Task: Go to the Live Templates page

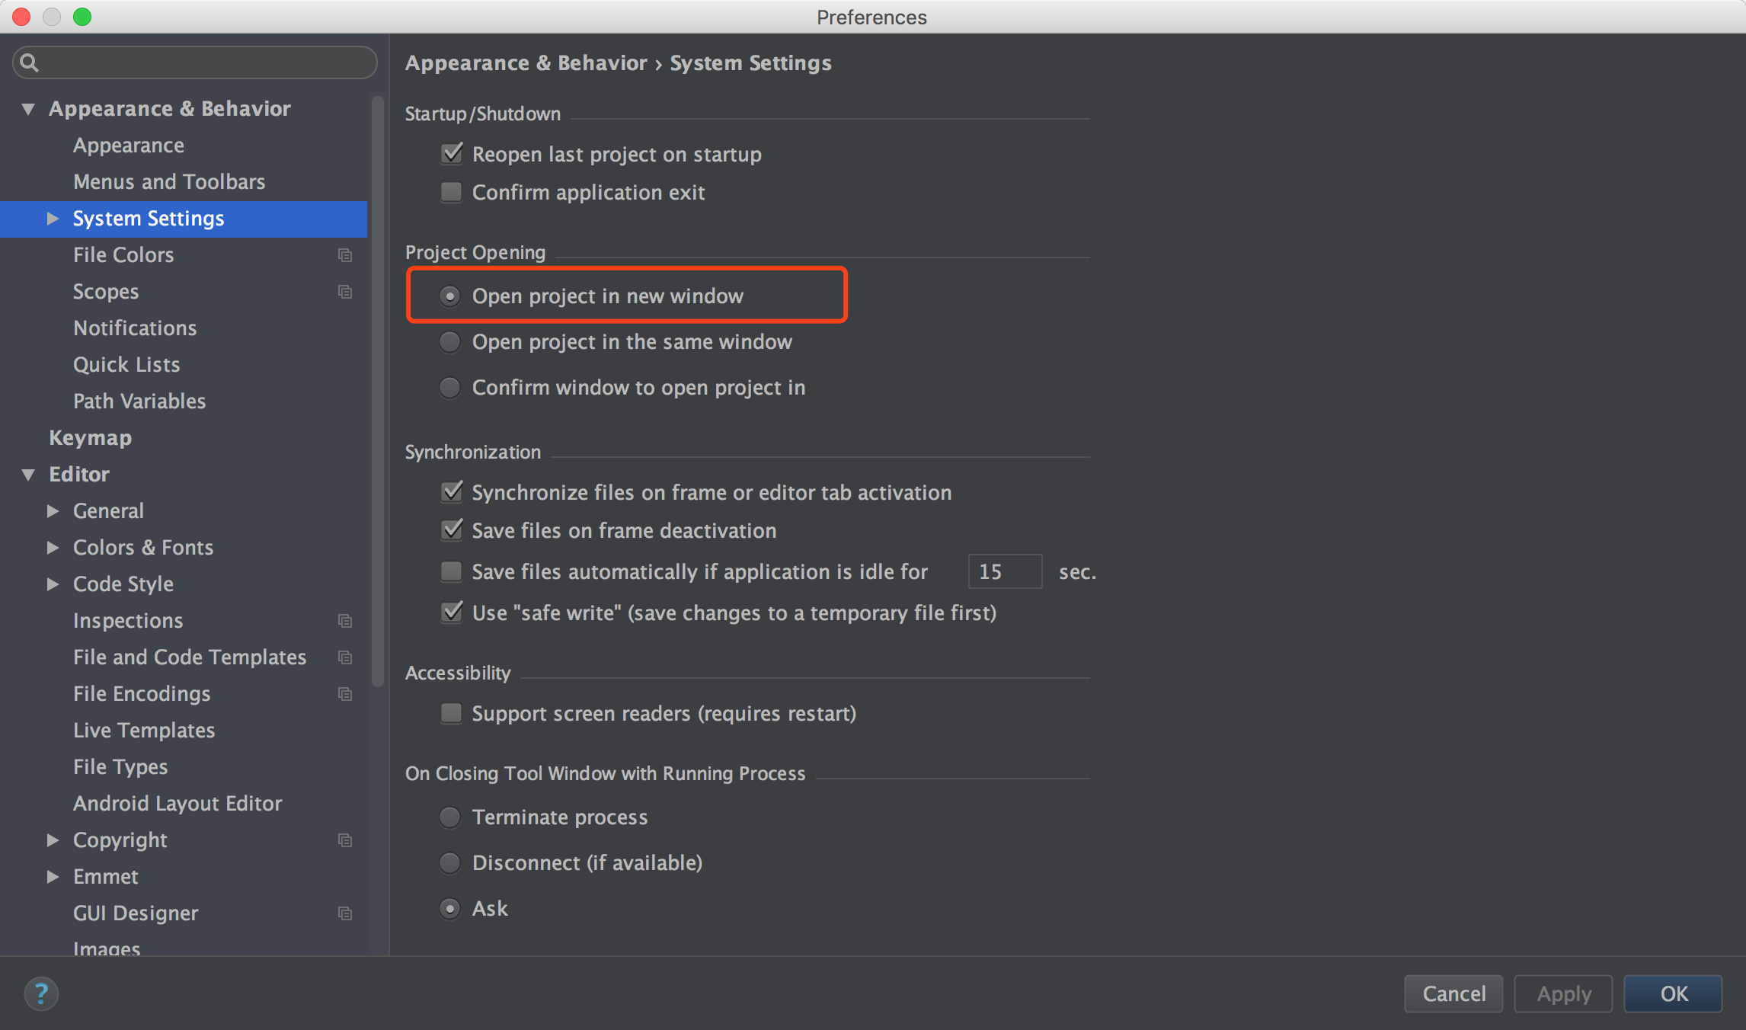Action: pos(144,731)
